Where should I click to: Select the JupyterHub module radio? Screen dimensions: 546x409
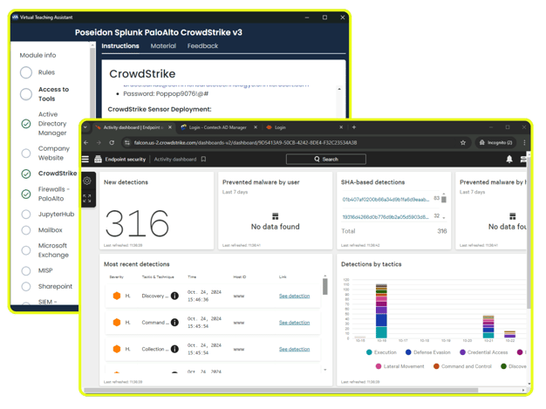point(26,214)
